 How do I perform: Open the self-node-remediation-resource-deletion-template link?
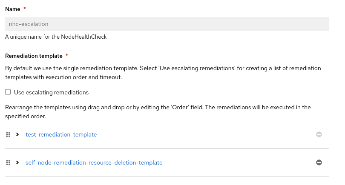[94, 162]
